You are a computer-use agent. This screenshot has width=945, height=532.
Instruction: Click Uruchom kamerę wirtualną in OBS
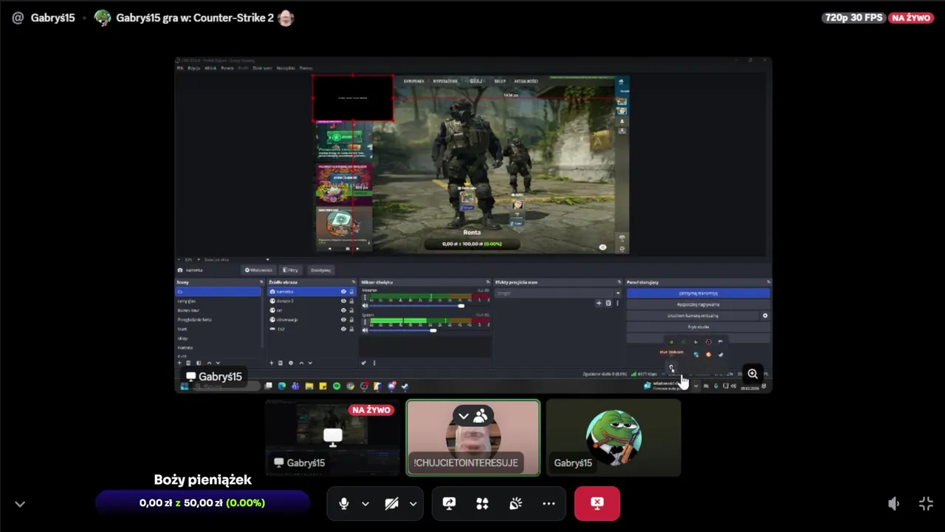pyautogui.click(x=693, y=316)
